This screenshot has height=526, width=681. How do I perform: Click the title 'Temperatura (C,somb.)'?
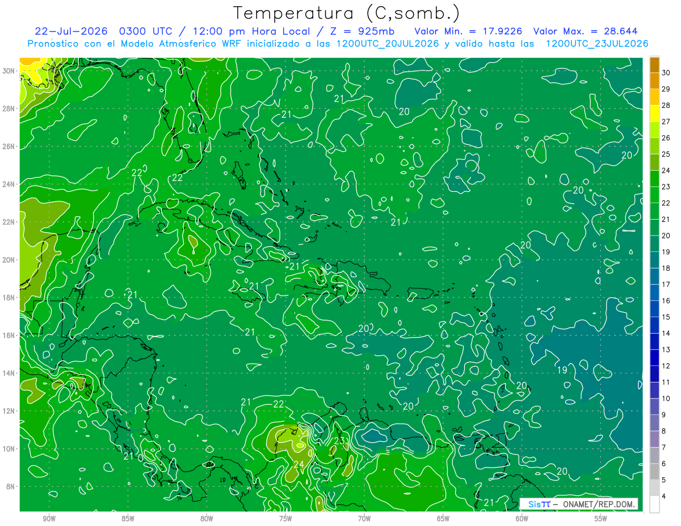347,13
